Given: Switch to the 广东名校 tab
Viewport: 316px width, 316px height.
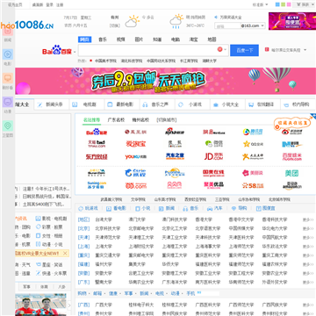Looking at the screenshot, I should (x=116, y=120).
